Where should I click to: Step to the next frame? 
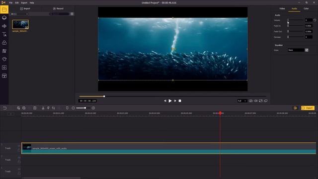coord(175,101)
